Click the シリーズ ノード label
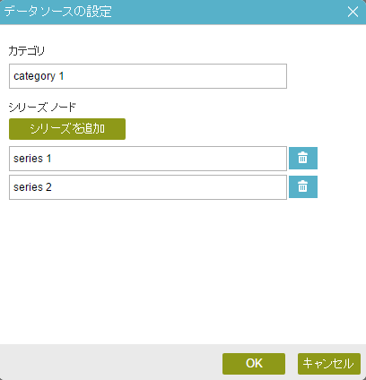 pyautogui.click(x=42, y=107)
